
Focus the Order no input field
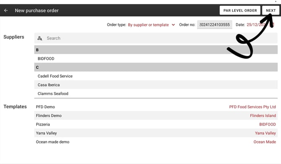pyautogui.click(x=214, y=25)
